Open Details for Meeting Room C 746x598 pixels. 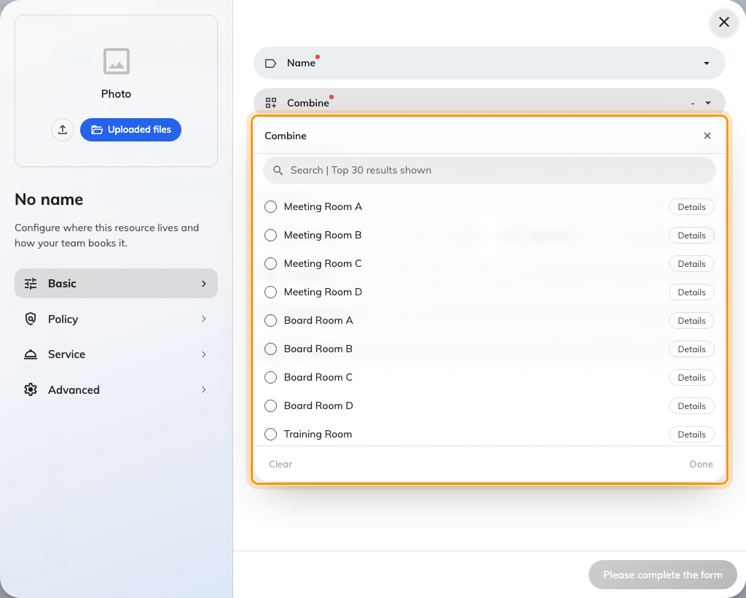click(691, 264)
